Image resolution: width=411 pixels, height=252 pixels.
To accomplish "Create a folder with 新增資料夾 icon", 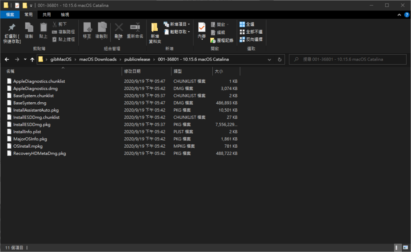I will click(155, 29).
